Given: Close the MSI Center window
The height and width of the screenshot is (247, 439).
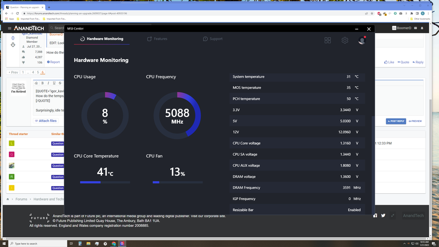Looking at the screenshot, I should point(369,29).
